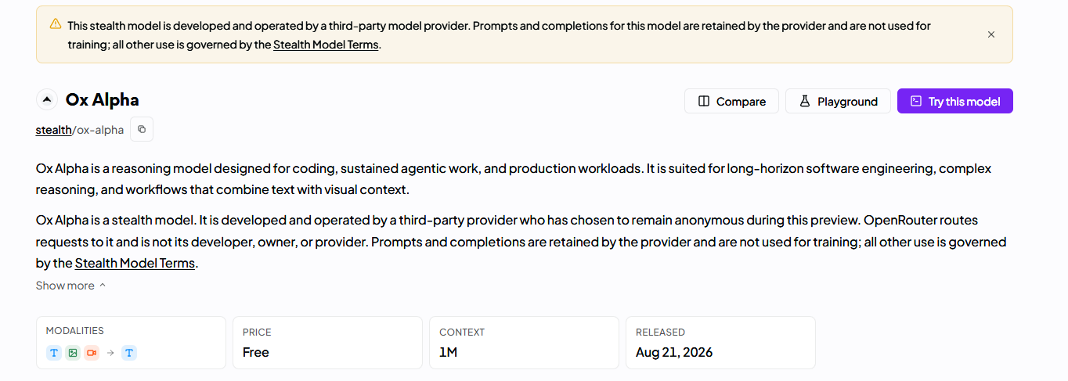Click the text output modality icon
This screenshot has height=381, width=1068.
(x=129, y=353)
